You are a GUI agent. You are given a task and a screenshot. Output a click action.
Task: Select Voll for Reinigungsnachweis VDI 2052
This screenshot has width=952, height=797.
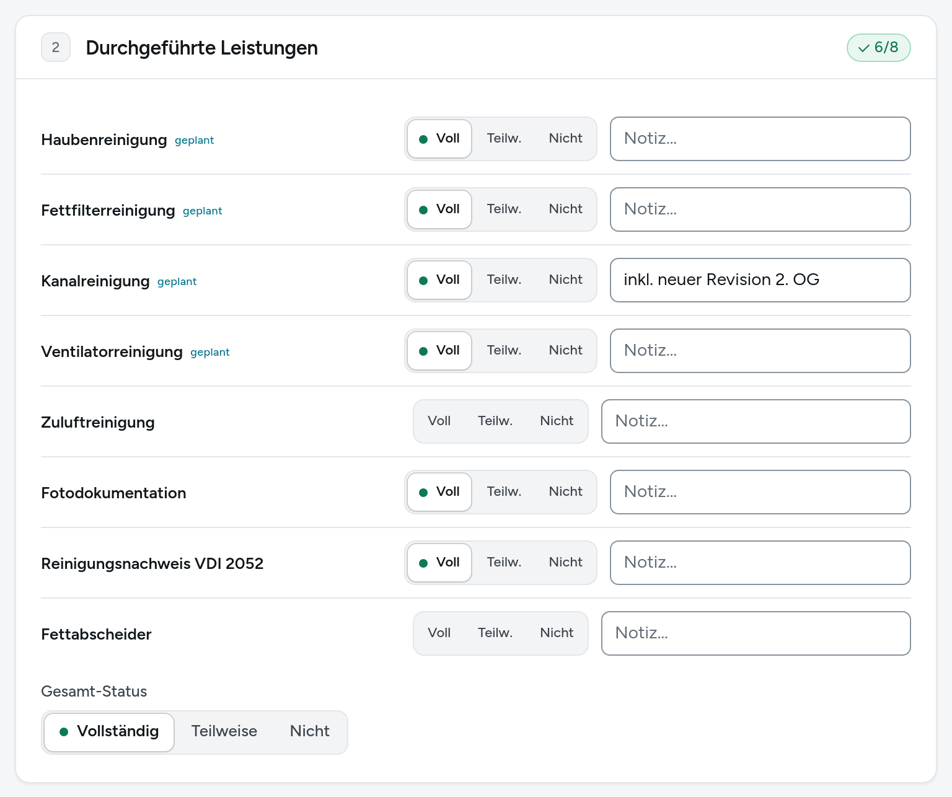click(x=439, y=563)
